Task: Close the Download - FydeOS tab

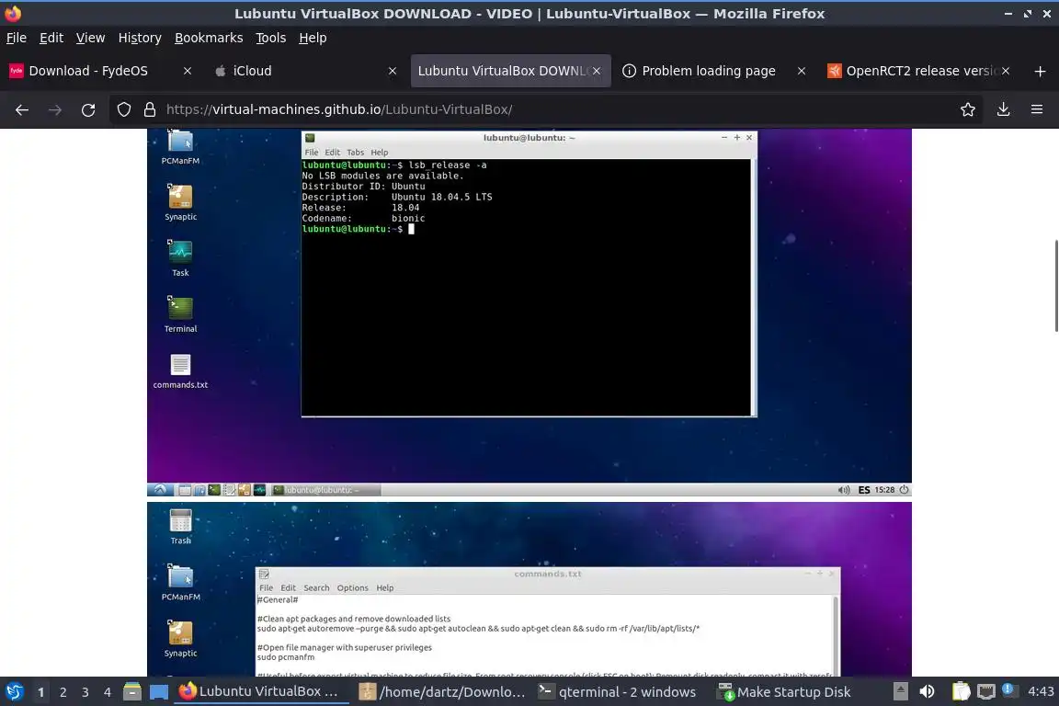Action: (x=188, y=71)
